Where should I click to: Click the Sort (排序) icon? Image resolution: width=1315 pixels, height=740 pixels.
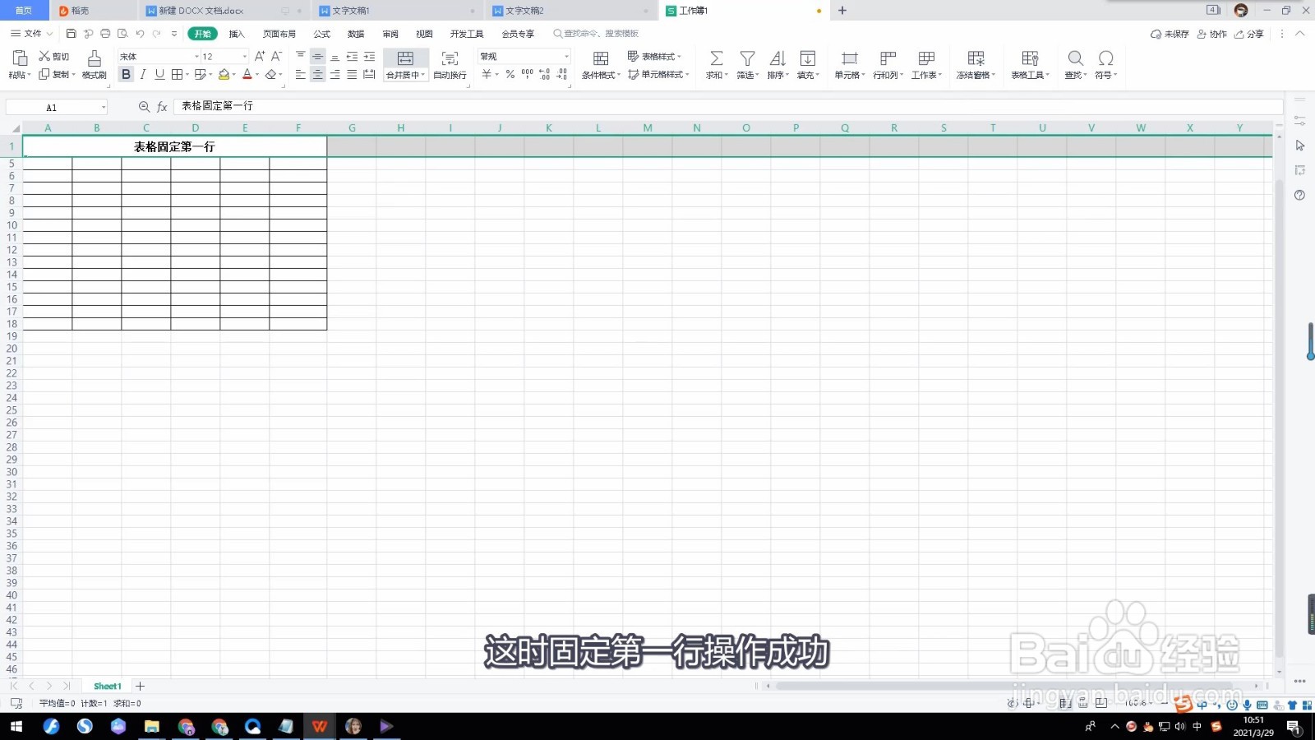[x=777, y=58]
